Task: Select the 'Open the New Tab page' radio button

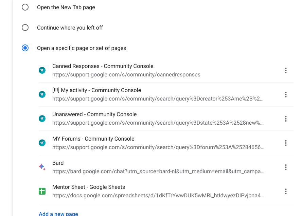Action: [x=25, y=7]
